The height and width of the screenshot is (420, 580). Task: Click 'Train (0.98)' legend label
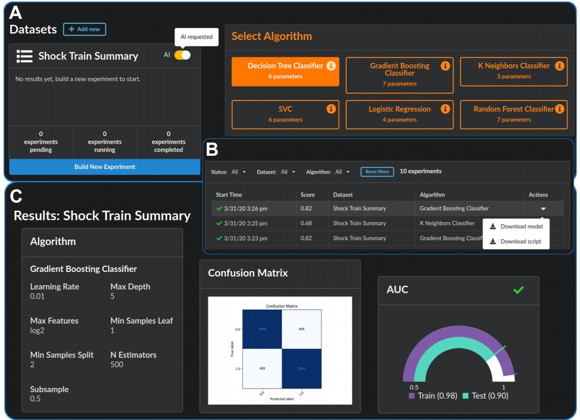[438, 395]
